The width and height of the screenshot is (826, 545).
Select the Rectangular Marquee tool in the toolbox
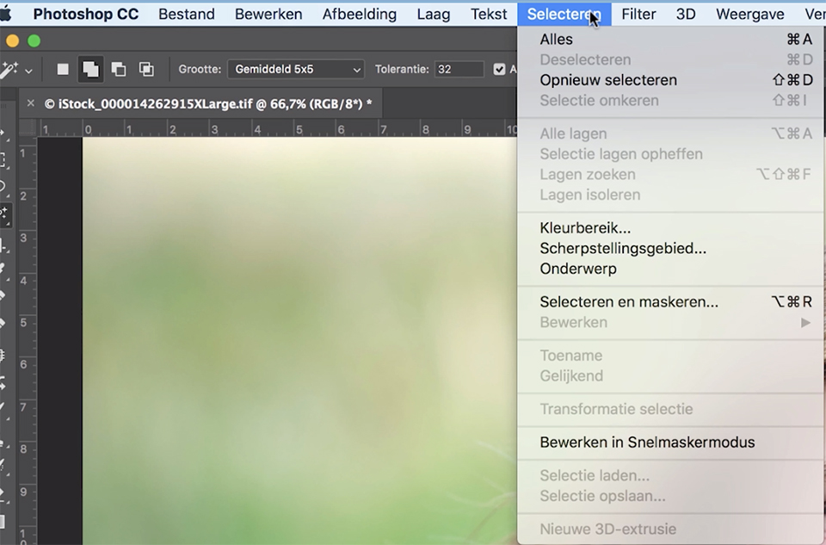(x=3, y=159)
